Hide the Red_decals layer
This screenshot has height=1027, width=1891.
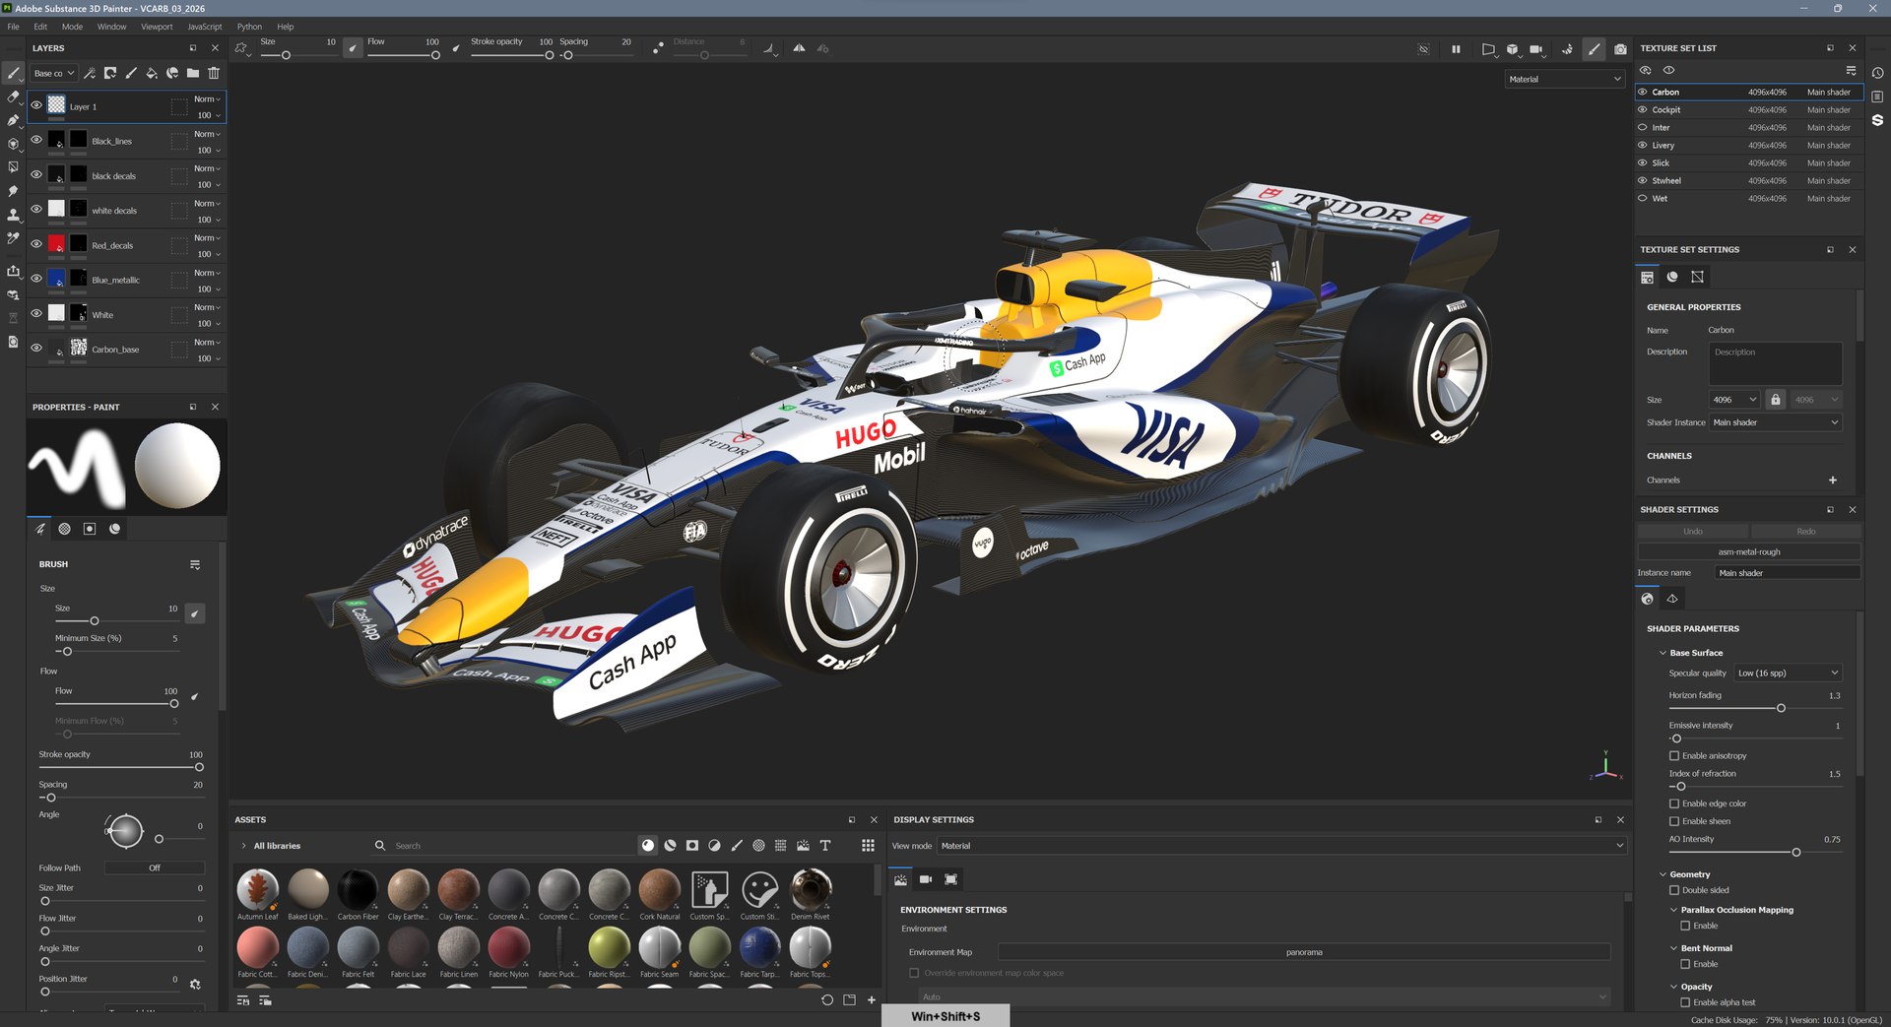coord(36,244)
